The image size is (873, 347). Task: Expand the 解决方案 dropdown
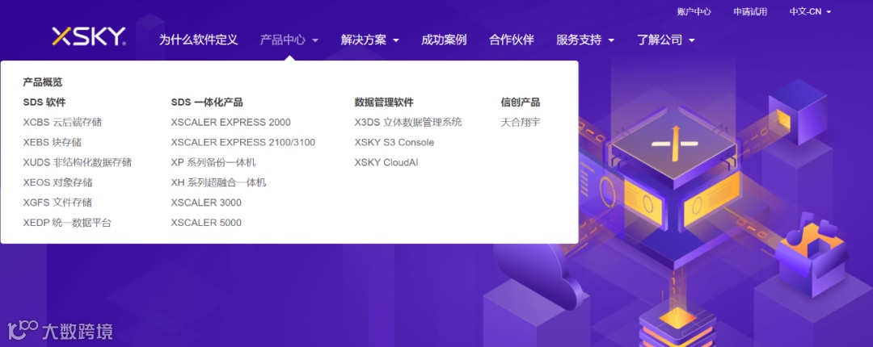[x=370, y=40]
